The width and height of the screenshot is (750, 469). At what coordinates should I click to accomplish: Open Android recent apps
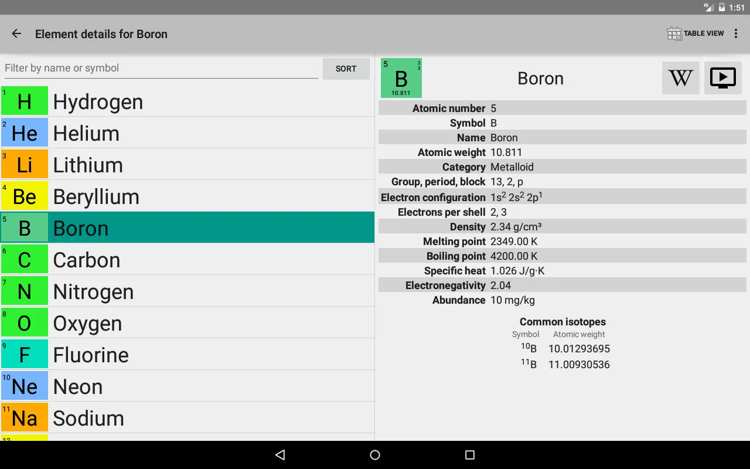[x=469, y=455]
